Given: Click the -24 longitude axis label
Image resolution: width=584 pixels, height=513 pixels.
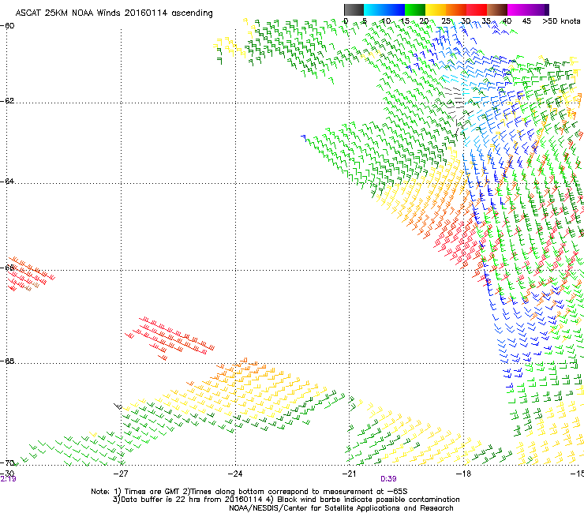Looking at the screenshot, I should pos(235,474).
